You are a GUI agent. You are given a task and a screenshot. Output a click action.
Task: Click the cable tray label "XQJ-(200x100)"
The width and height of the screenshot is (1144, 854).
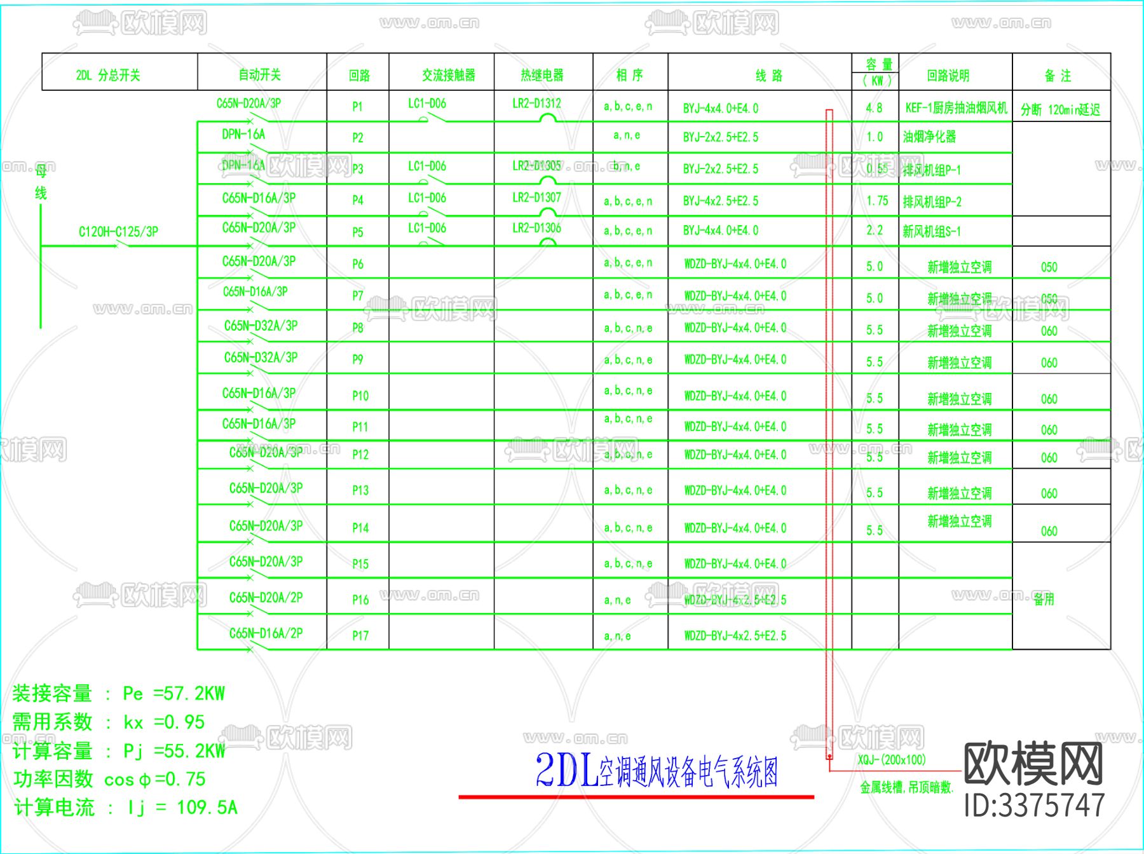coord(892,760)
